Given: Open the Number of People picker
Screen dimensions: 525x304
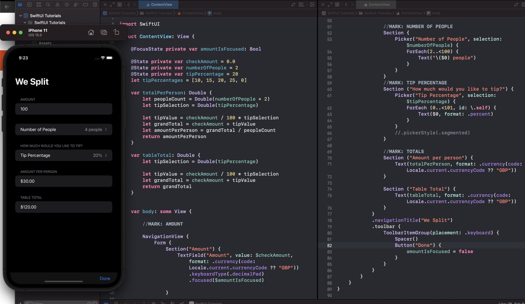Looking at the screenshot, I should (63, 129).
